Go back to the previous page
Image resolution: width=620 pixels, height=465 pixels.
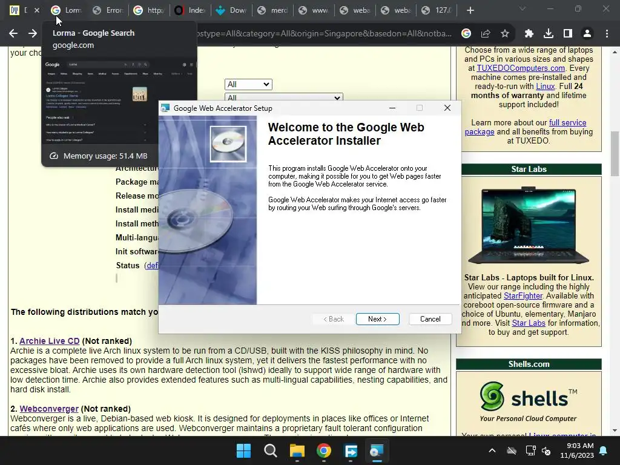tap(13, 34)
